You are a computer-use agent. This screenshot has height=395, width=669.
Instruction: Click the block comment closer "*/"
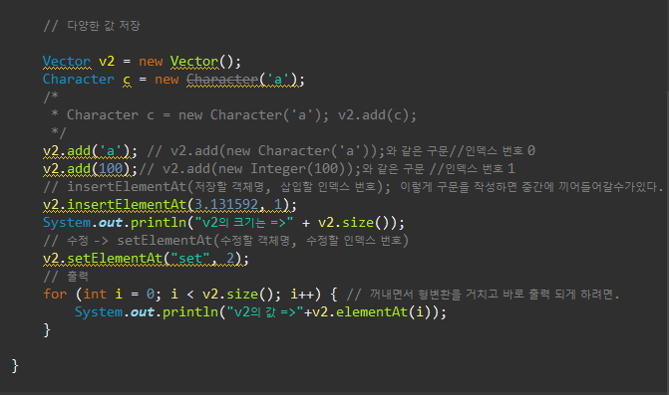click(59, 132)
